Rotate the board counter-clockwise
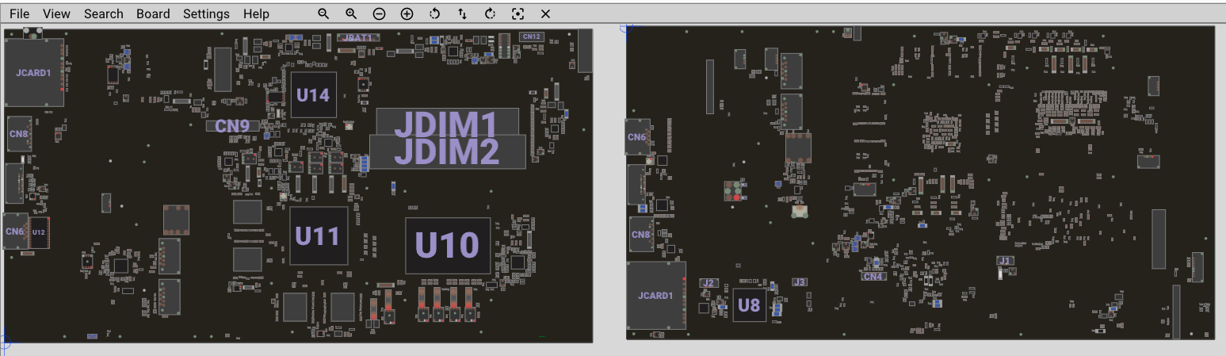1226x356 pixels. pos(434,14)
